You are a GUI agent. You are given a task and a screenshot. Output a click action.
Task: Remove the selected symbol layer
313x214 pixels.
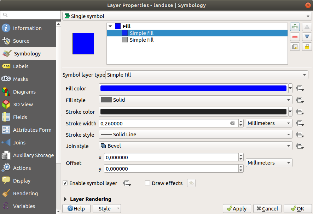295,36
